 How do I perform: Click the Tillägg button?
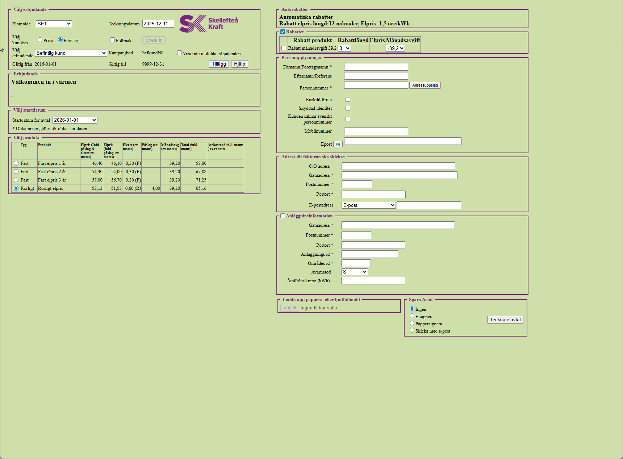point(219,64)
